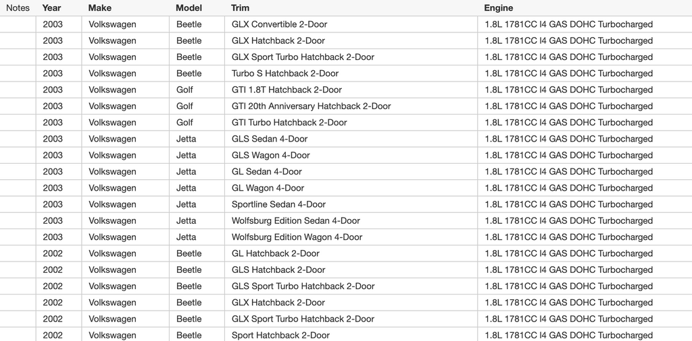This screenshot has height=341, width=692.
Task: Select the GLS Sedan 4-Door trim cell
Action: coord(270,139)
